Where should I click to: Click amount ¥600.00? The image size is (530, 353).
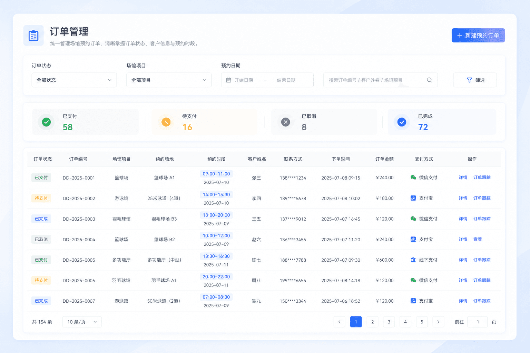(384, 260)
